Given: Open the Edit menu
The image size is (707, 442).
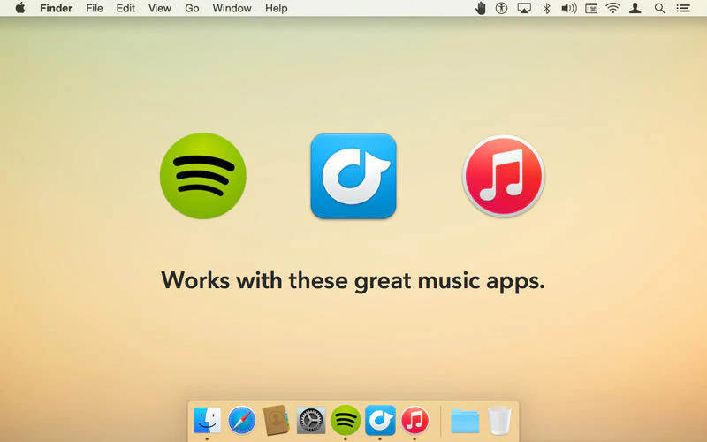Looking at the screenshot, I should point(125,8).
